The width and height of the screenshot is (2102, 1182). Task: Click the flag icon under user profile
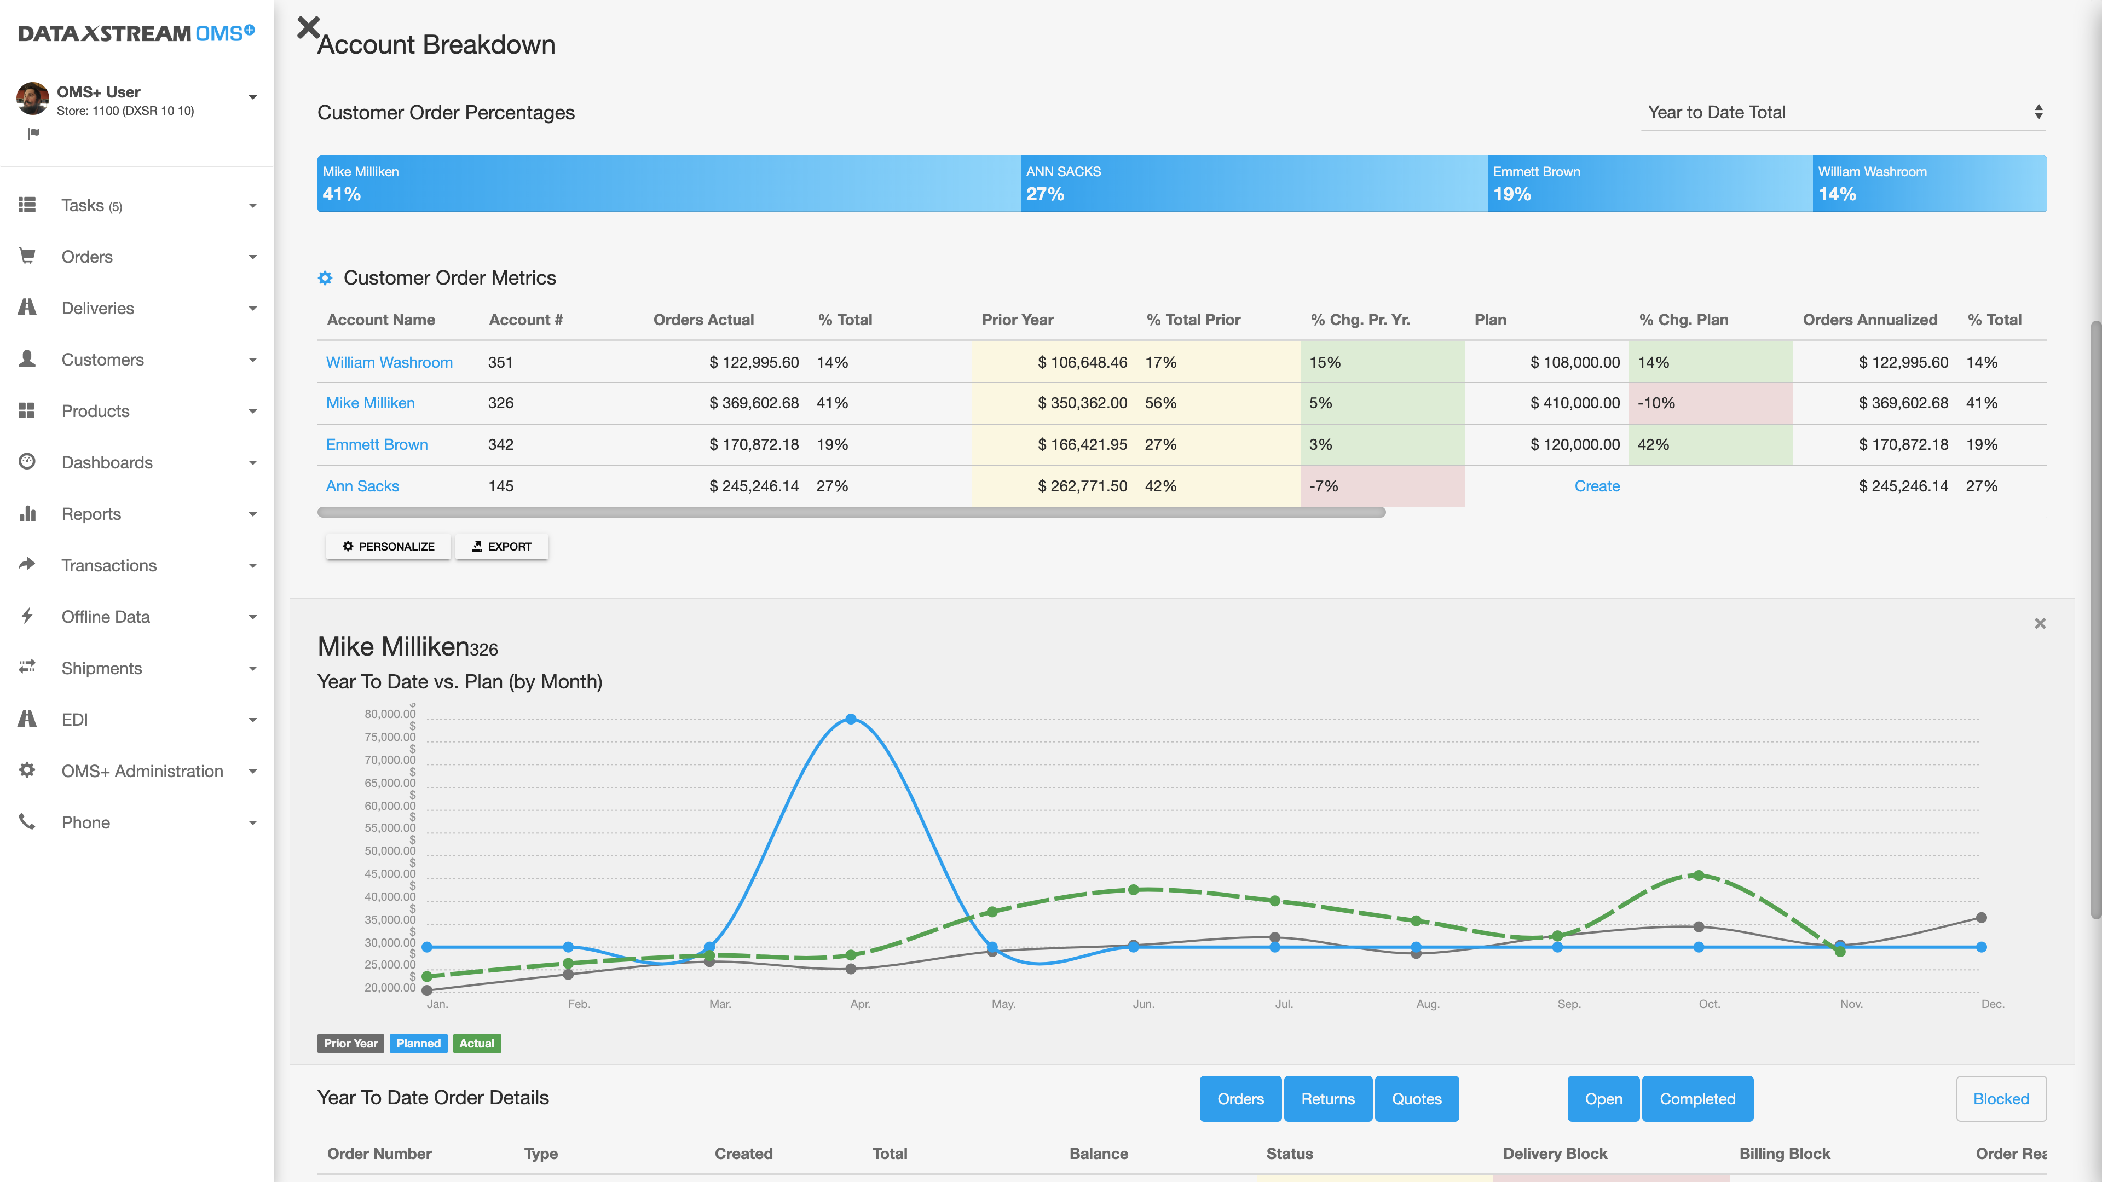[x=33, y=134]
